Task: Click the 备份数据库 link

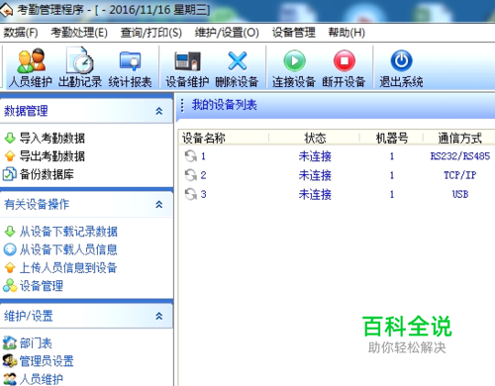Action: click(x=47, y=174)
